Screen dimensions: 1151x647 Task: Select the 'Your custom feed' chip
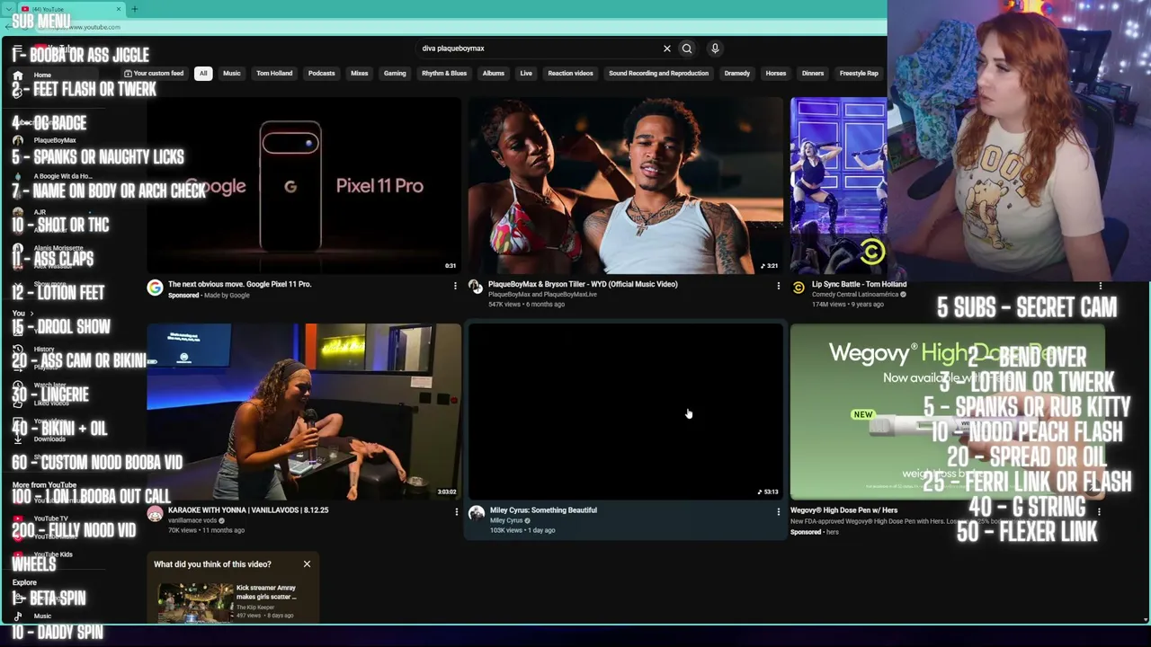coord(154,74)
